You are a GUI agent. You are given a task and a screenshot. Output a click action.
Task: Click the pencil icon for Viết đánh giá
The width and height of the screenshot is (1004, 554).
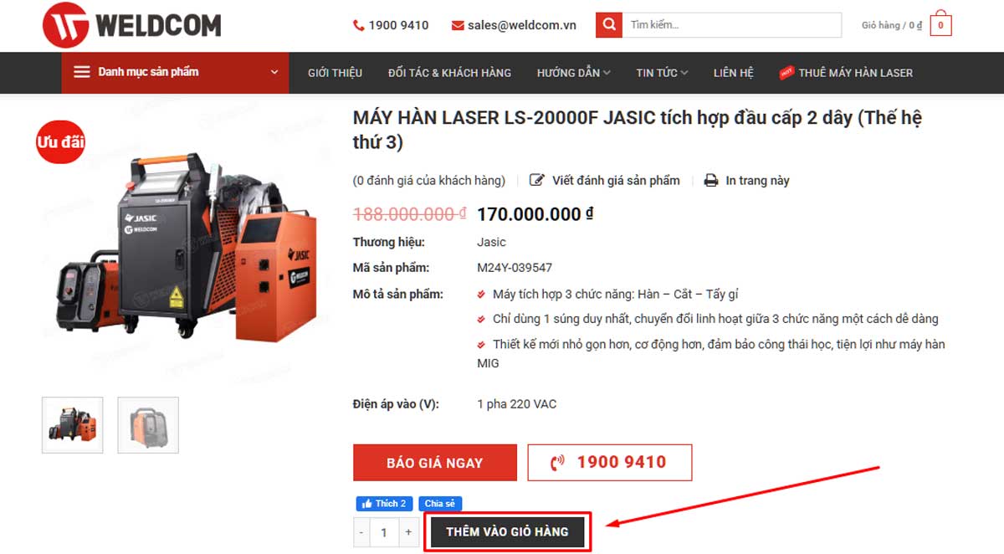[x=537, y=181]
